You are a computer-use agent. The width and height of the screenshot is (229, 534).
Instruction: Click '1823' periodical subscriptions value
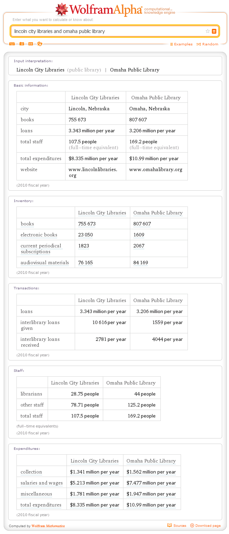[84, 246]
